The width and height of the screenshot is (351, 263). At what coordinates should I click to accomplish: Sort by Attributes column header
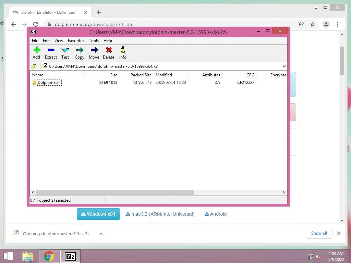pyautogui.click(x=205, y=75)
